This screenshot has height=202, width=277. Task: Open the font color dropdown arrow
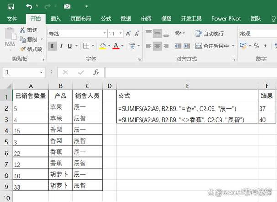[x=122, y=46]
